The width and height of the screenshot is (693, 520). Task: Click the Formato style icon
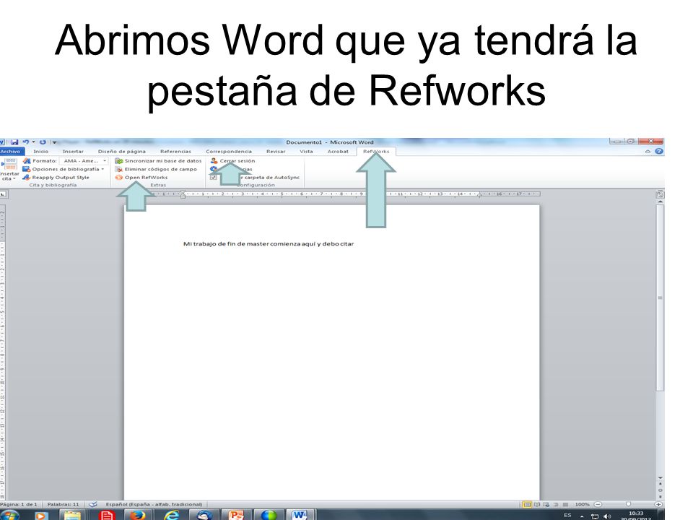(27, 161)
